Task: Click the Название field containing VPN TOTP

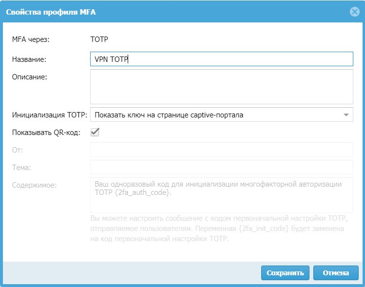Action: (x=221, y=59)
